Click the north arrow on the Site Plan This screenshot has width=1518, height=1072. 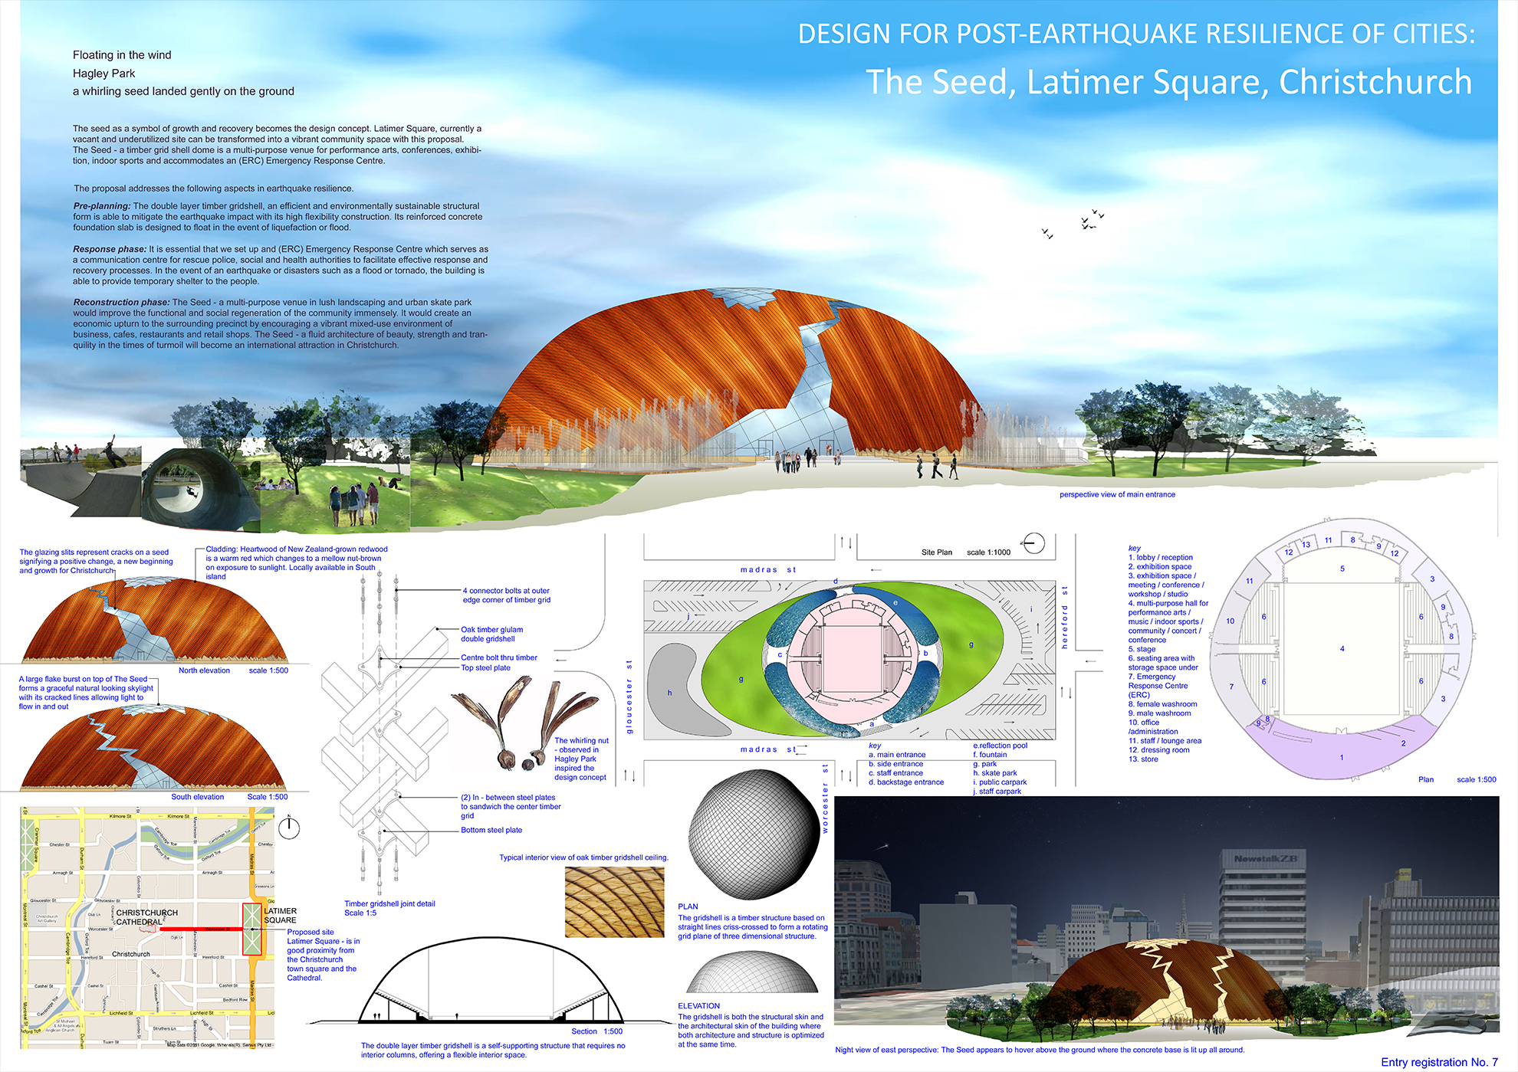click(x=1033, y=543)
